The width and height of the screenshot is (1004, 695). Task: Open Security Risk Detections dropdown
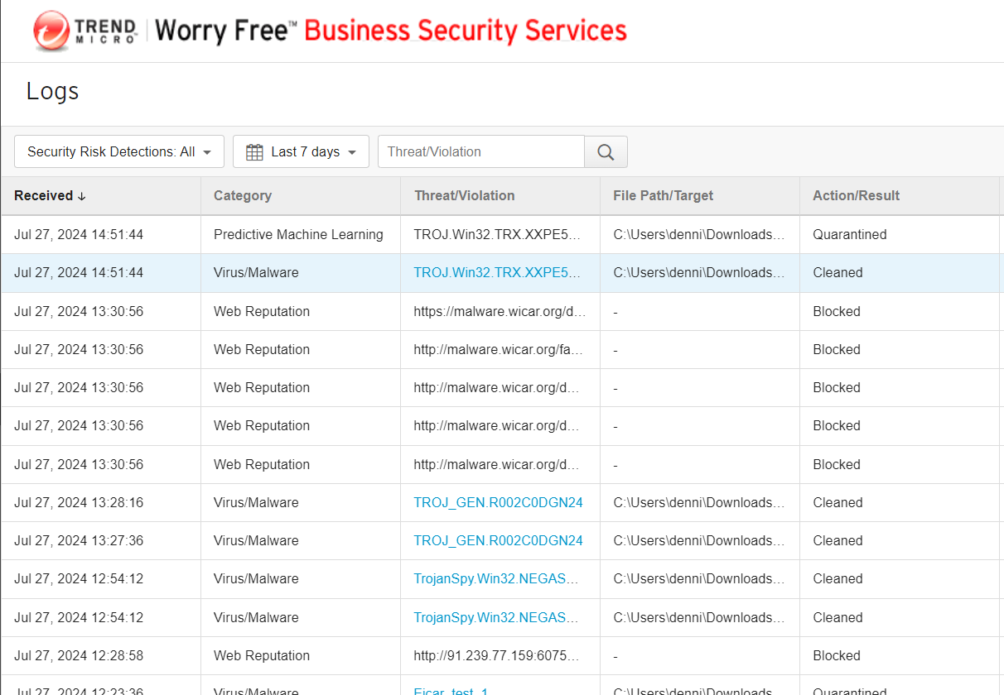pyautogui.click(x=119, y=152)
